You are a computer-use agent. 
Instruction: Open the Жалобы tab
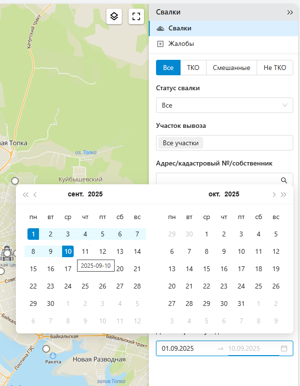click(181, 44)
